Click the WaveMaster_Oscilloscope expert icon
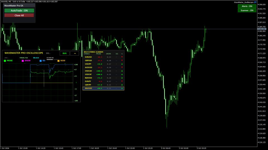 click(255, 2)
